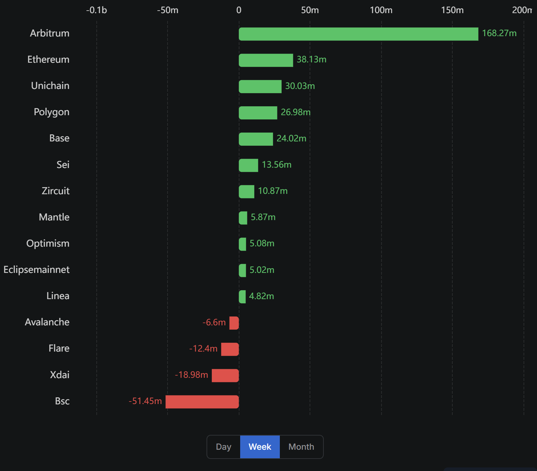
Task: Click the Optimism axis label
Action: [x=48, y=243]
